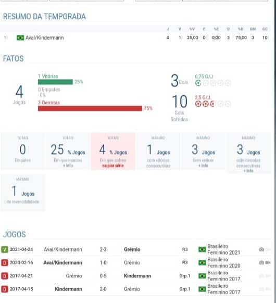This screenshot has height=303, width=276.
Task: Open + Info under 'Em que marcou' card
Action: [68, 166]
